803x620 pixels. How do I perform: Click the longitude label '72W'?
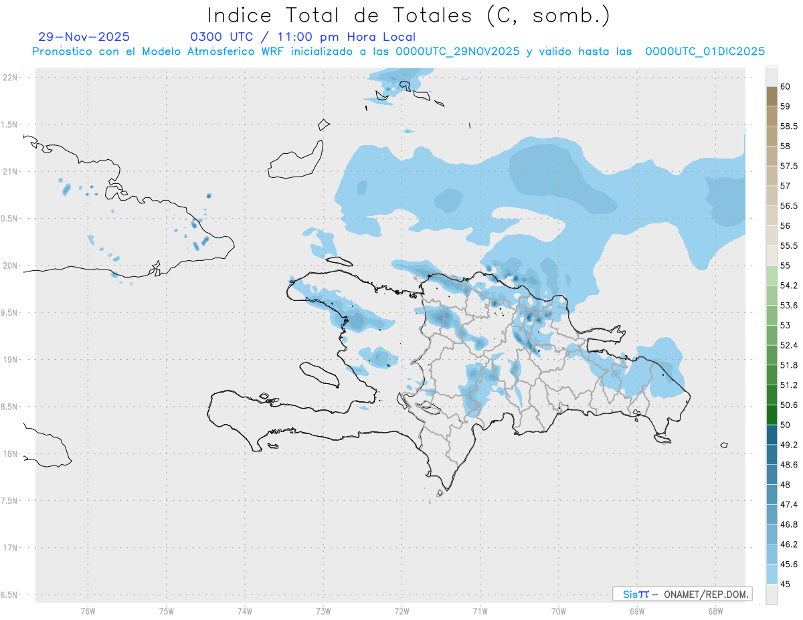tap(401, 611)
